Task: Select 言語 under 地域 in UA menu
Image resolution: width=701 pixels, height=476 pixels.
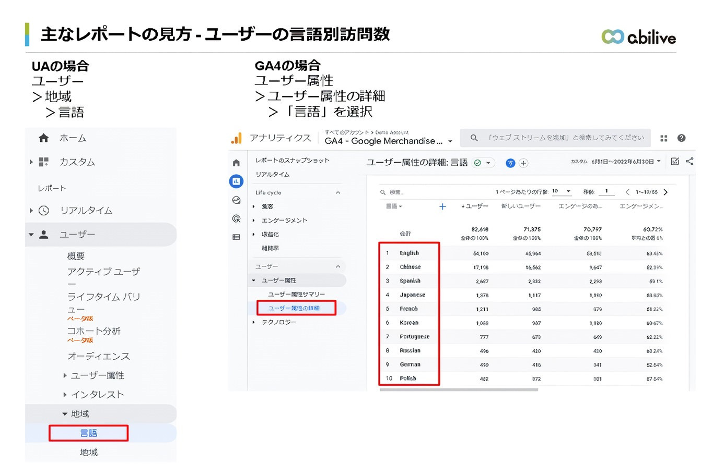Action: click(89, 433)
